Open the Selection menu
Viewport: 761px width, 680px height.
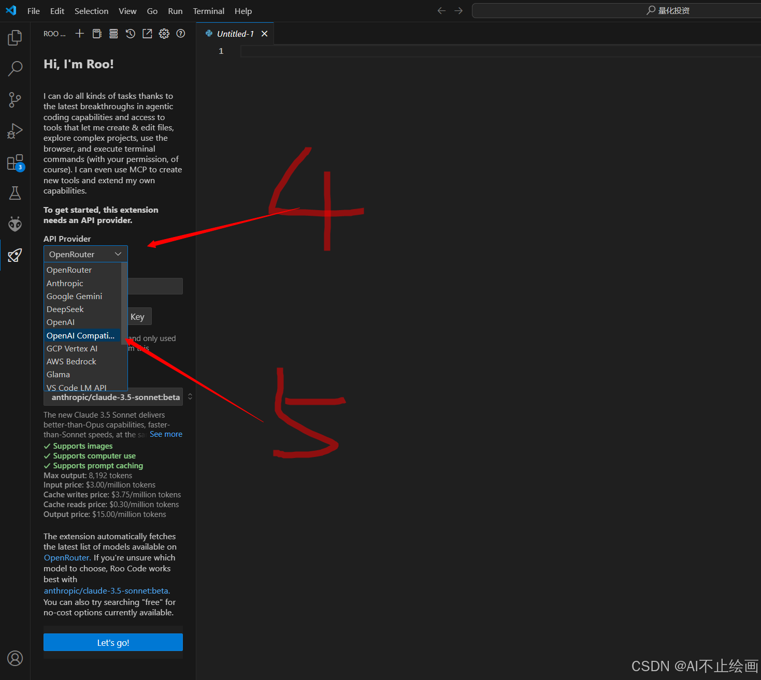coord(92,11)
